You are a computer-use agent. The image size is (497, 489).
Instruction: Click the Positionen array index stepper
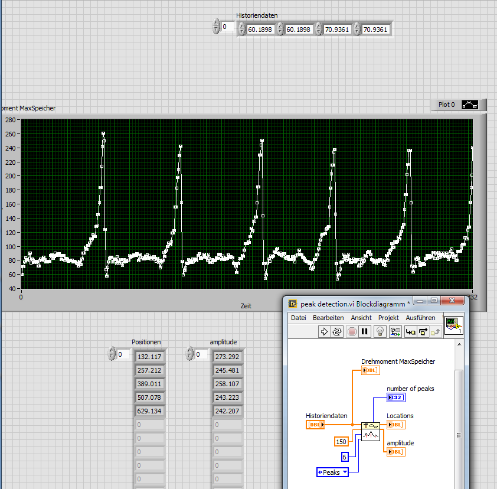[112, 354]
